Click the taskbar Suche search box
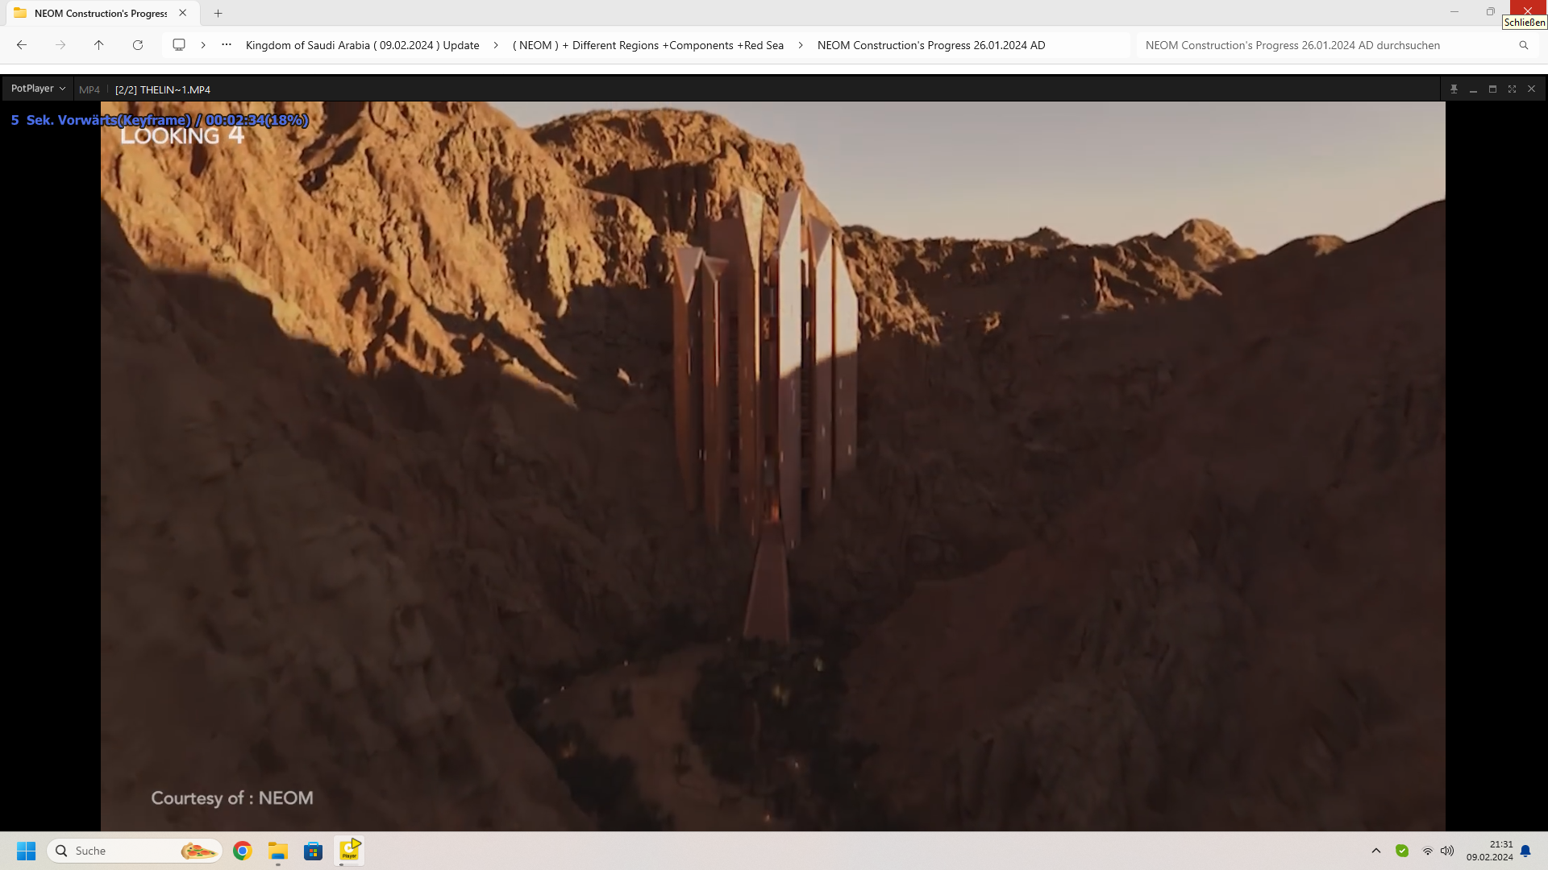Screen dimensions: 1548x870 (135, 851)
